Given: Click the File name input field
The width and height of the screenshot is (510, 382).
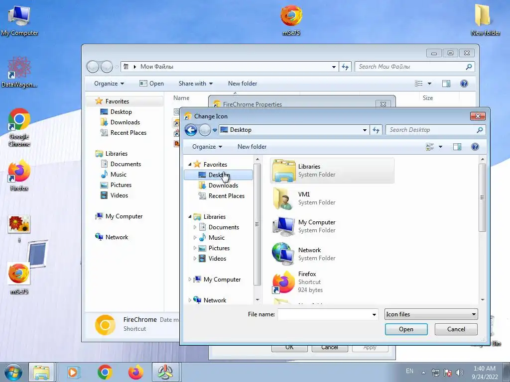Looking at the screenshot, I should coord(324,314).
